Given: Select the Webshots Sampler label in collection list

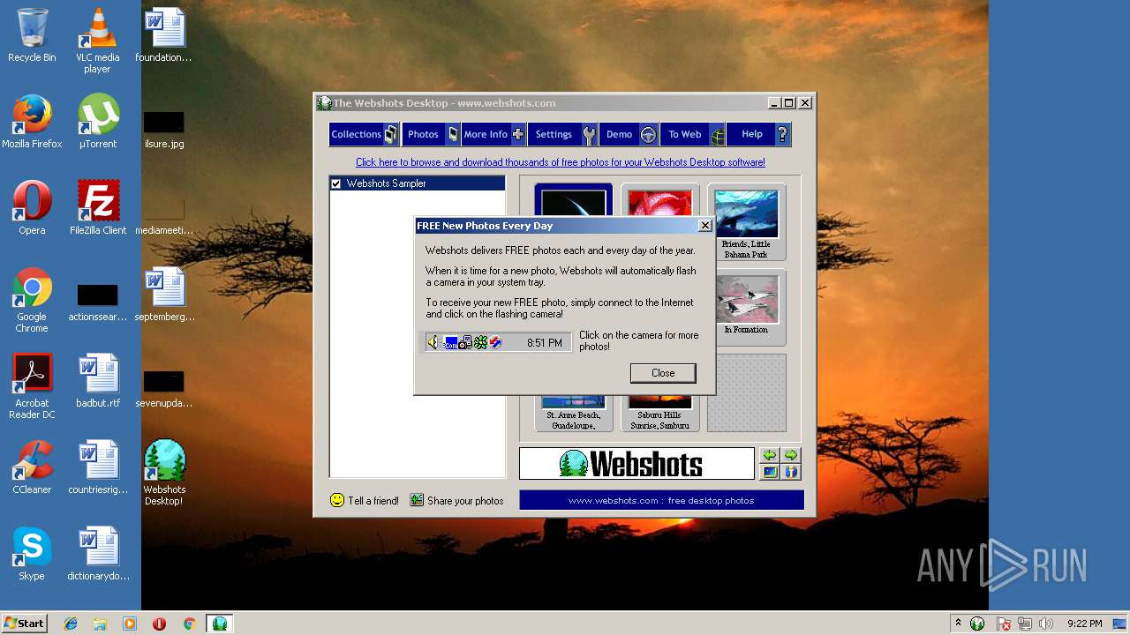Looking at the screenshot, I should tap(387, 183).
